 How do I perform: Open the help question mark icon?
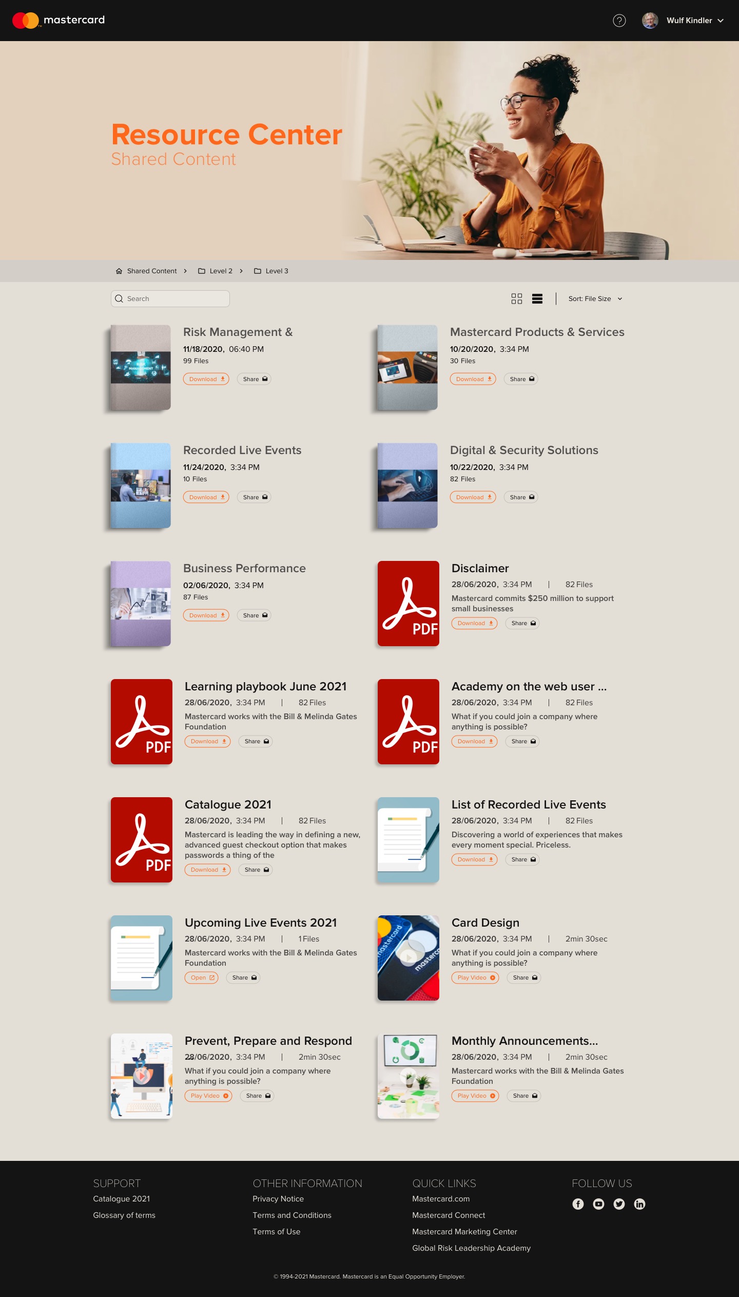(x=619, y=21)
